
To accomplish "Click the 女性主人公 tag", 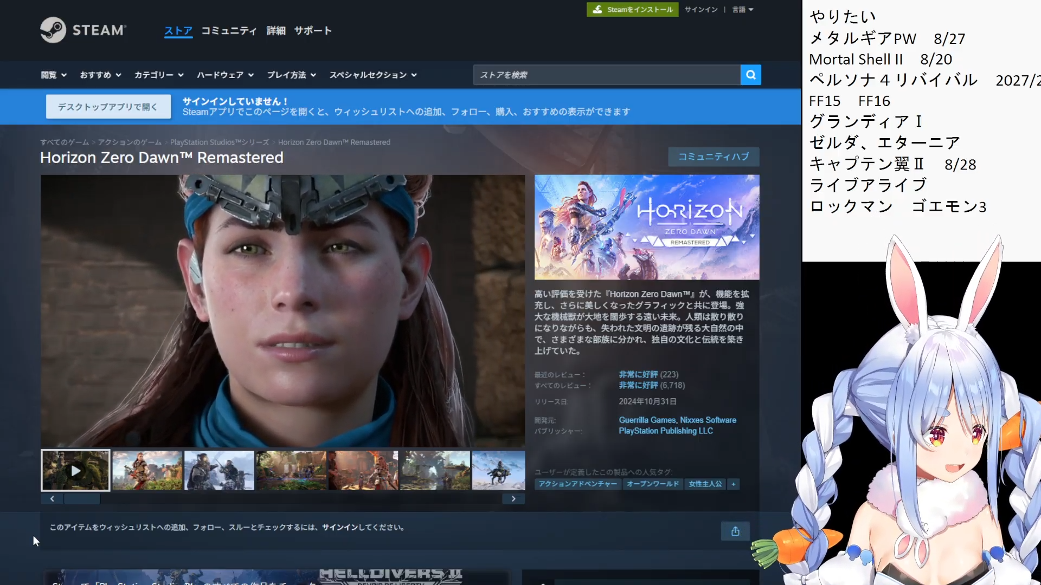I will pyautogui.click(x=705, y=484).
